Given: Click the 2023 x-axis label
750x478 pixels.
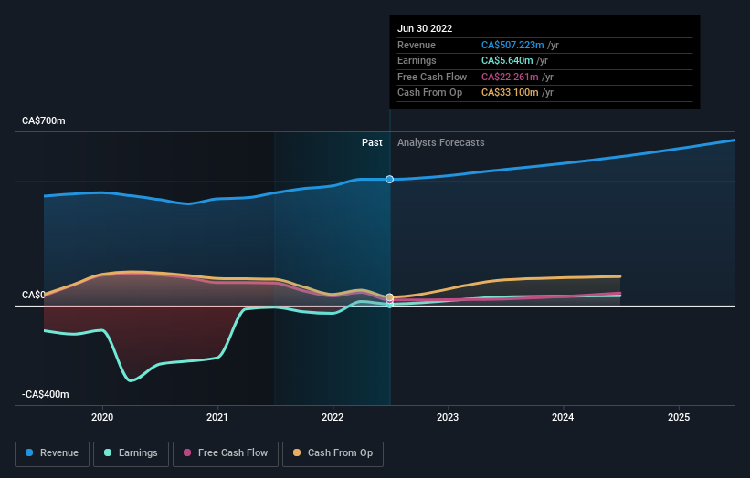Looking at the screenshot, I should (448, 418).
